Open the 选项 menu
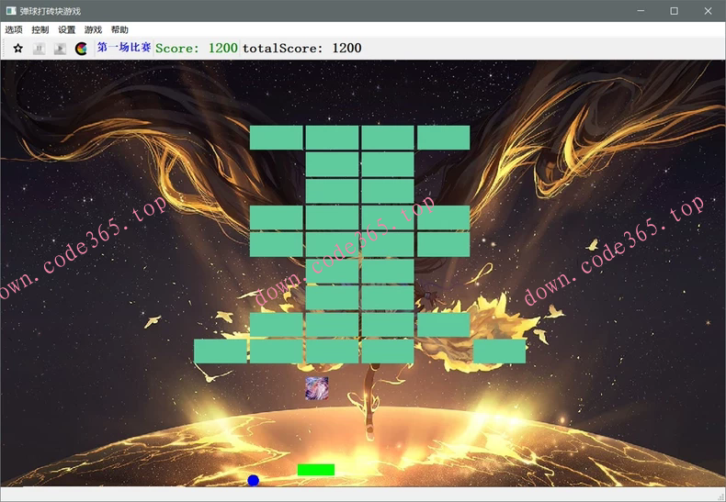The width and height of the screenshot is (726, 502). click(14, 29)
